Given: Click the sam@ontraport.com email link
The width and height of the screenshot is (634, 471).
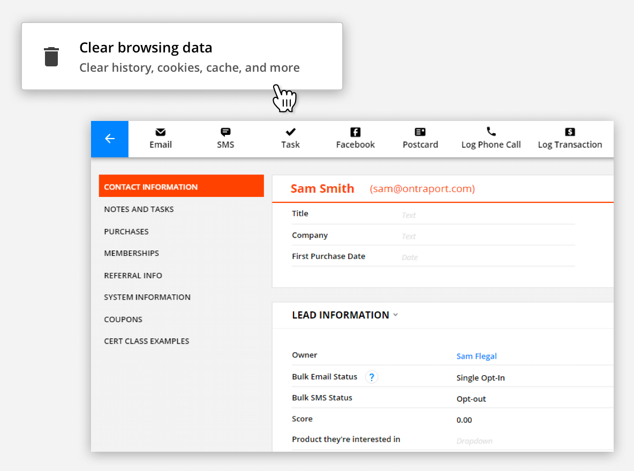Looking at the screenshot, I should (x=422, y=188).
